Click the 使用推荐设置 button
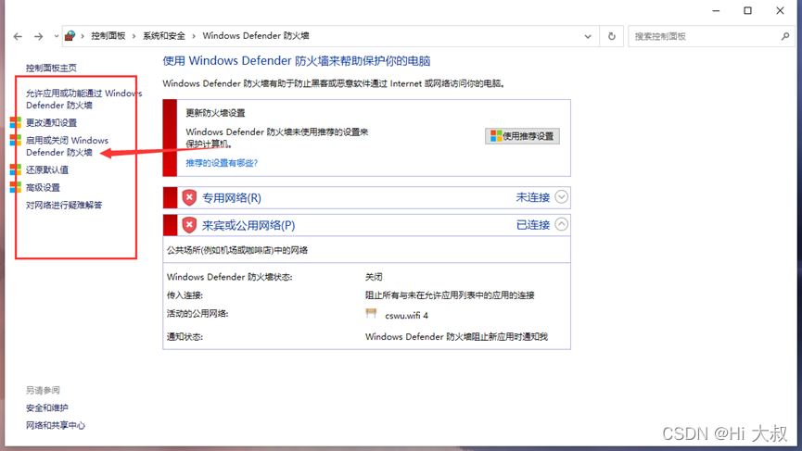The height and width of the screenshot is (451, 802). [x=522, y=136]
